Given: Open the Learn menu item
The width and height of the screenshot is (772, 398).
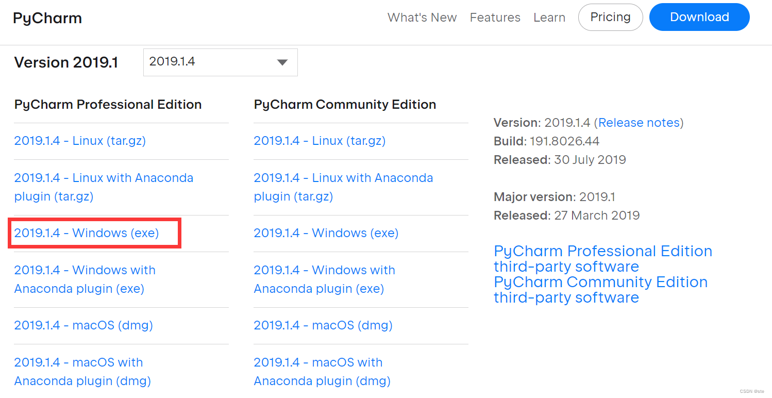Looking at the screenshot, I should [x=549, y=17].
